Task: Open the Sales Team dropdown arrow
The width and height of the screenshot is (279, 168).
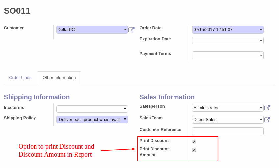Action: (261, 120)
